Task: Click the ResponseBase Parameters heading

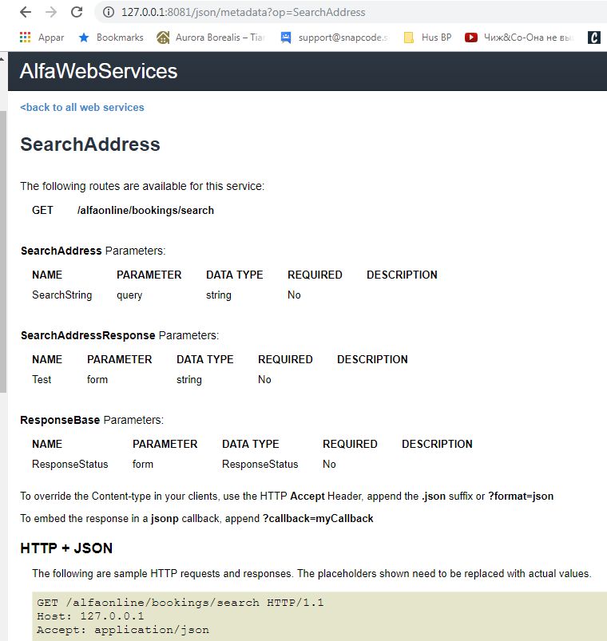Action: pos(92,420)
